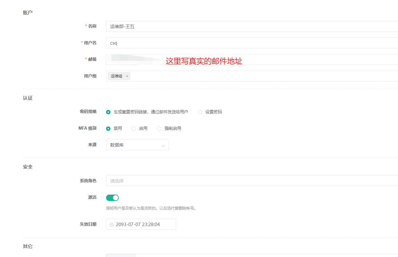Viewport: 398px width, 257px height.
Task: Click the clock icon in 失效日期 field
Action: [x=111, y=225]
